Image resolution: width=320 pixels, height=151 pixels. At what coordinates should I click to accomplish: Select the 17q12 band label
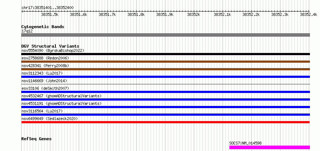(x=27, y=31)
